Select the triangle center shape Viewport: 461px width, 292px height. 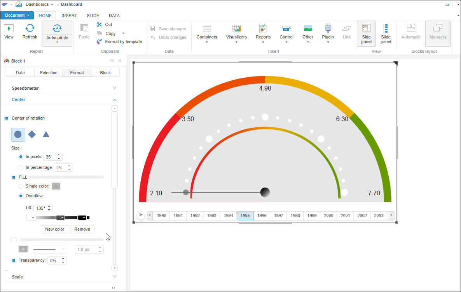[x=46, y=134]
